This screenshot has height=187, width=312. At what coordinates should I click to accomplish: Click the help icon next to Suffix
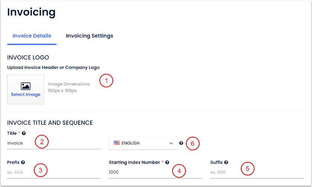pos(226,163)
